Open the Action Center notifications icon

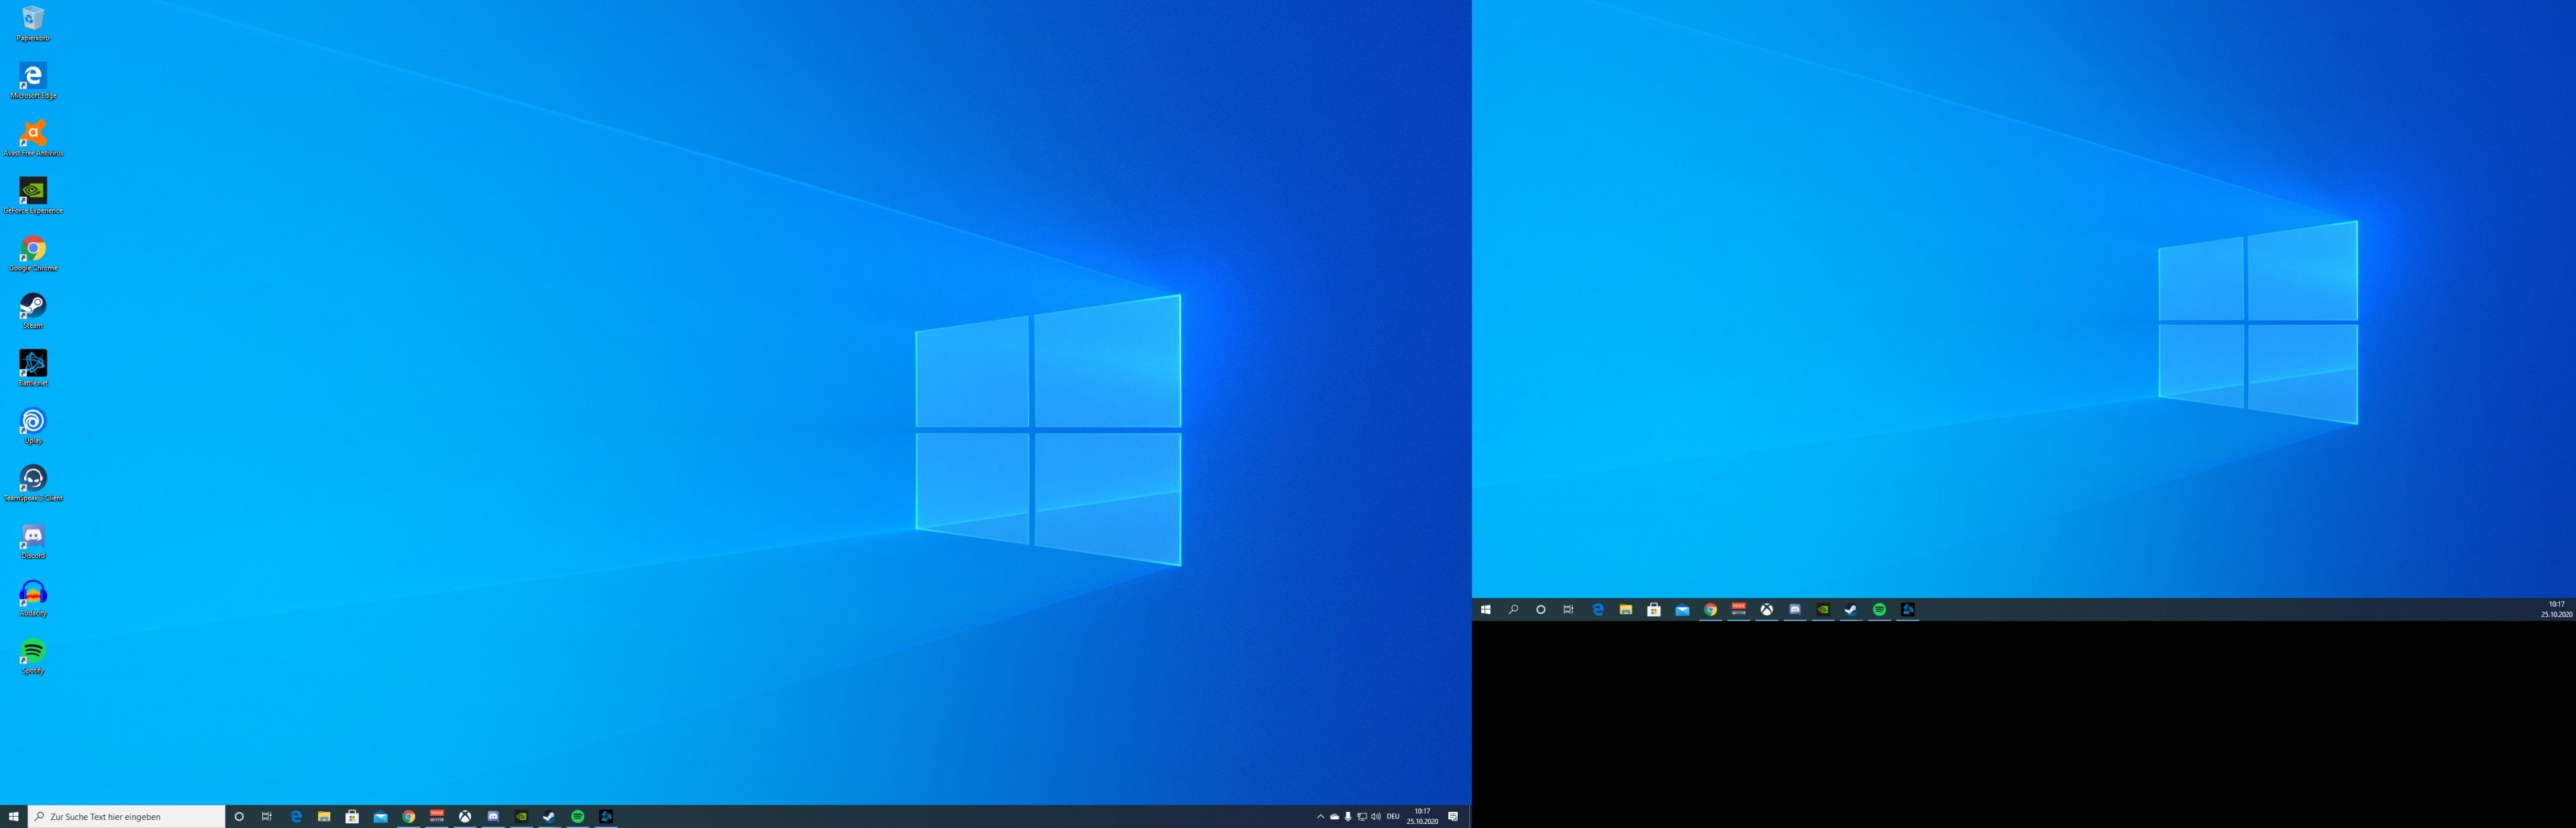click(1453, 817)
